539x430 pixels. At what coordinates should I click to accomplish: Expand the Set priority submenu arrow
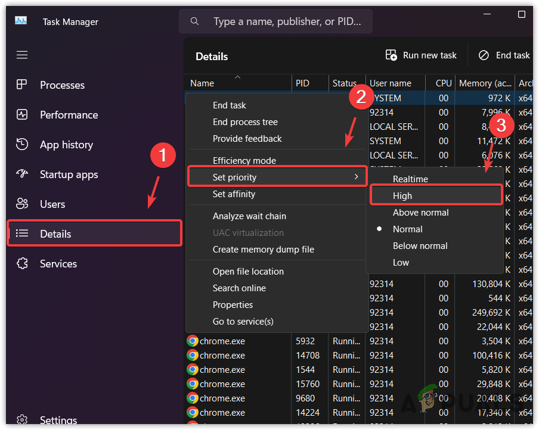click(x=357, y=177)
